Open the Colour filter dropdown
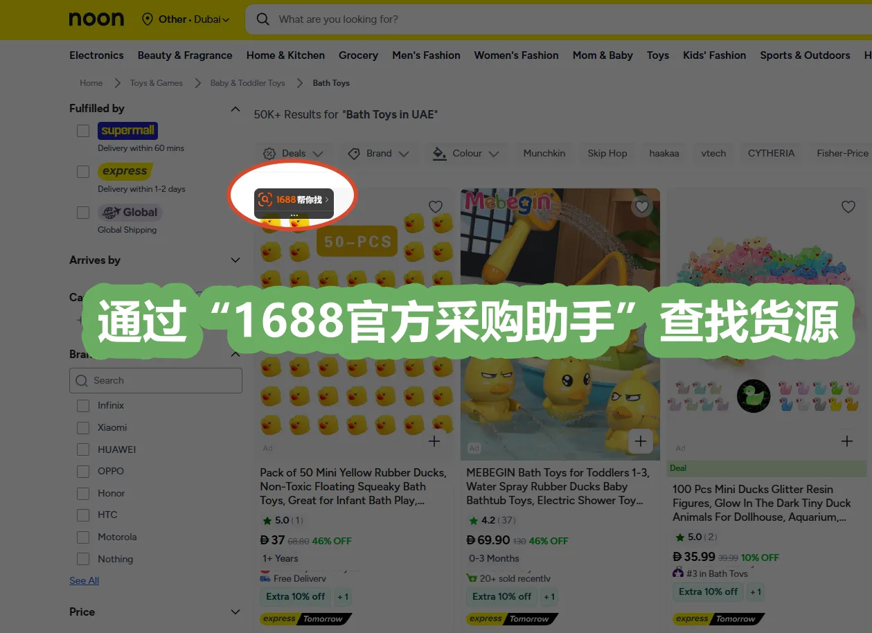 click(466, 154)
